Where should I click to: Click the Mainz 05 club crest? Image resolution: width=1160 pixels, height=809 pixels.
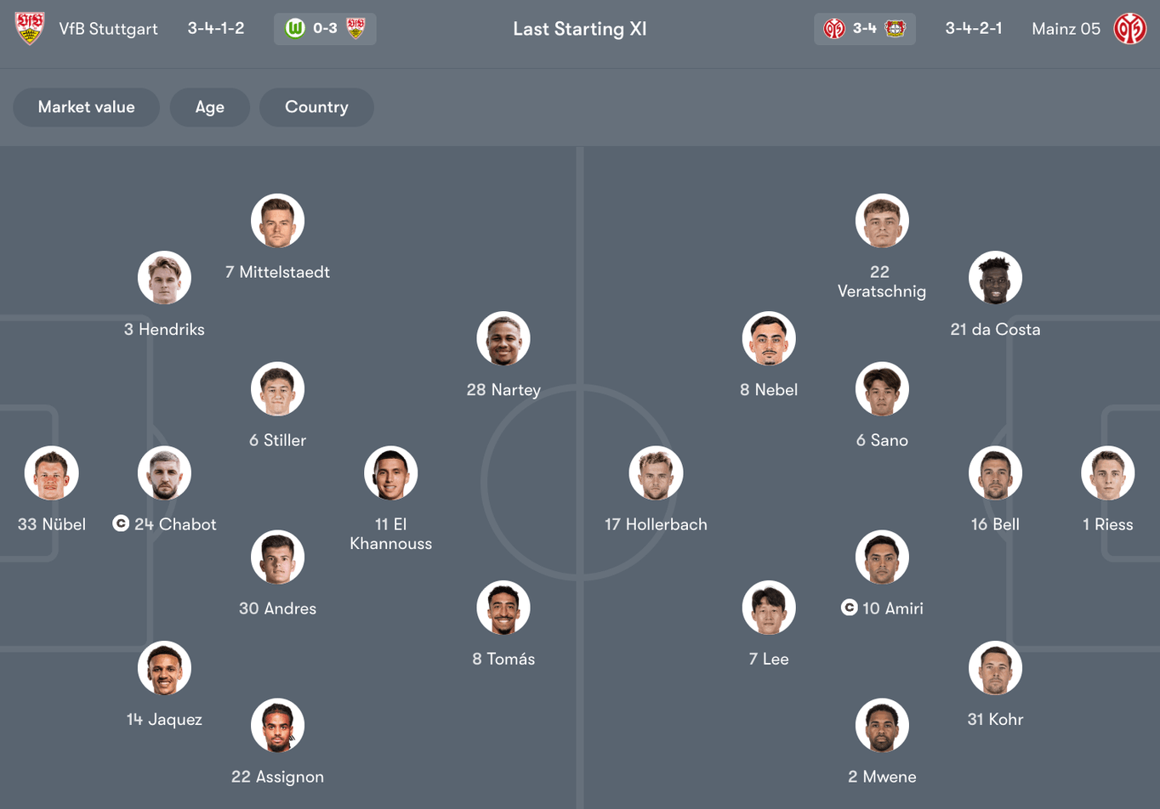click(x=1131, y=28)
